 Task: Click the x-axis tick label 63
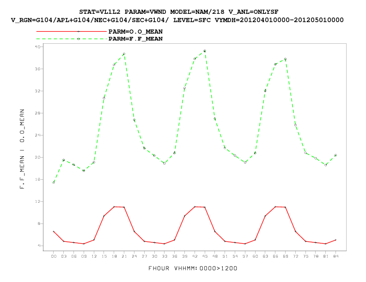pyautogui.click(x=265, y=256)
